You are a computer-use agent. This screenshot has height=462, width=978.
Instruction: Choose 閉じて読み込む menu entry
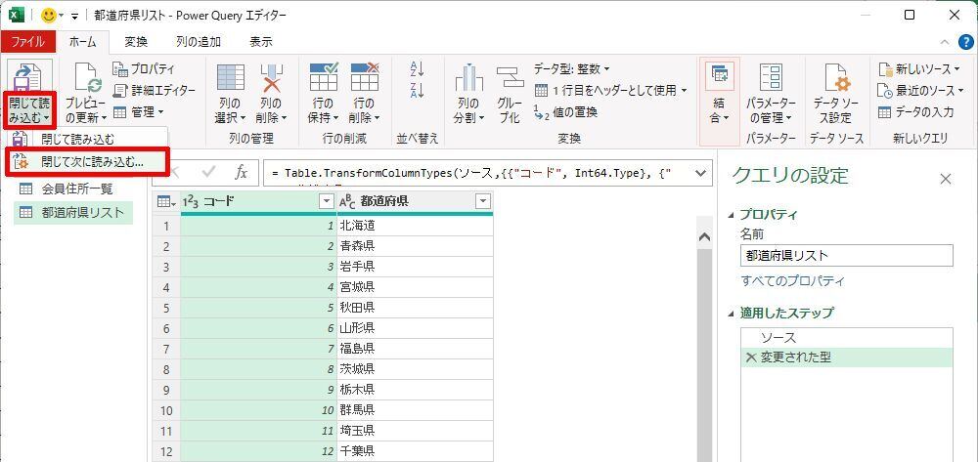pos(77,139)
